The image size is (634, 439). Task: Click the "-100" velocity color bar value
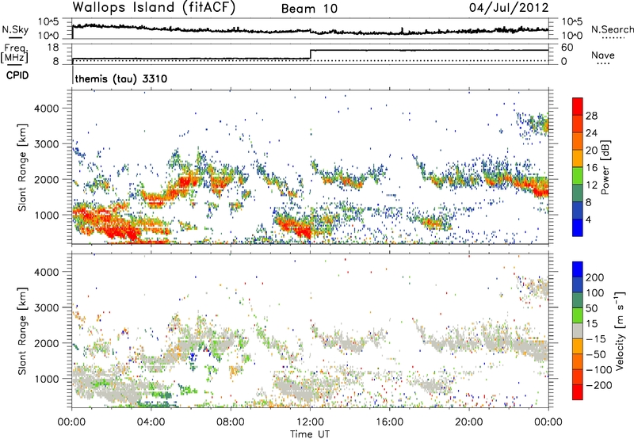coord(598,370)
